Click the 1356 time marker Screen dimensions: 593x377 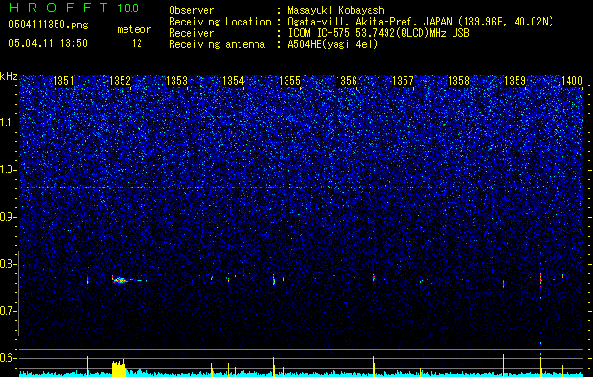click(346, 81)
